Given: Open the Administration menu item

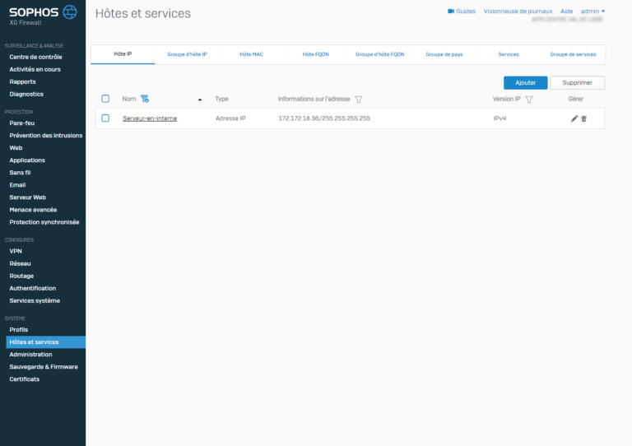Looking at the screenshot, I should (x=30, y=355).
